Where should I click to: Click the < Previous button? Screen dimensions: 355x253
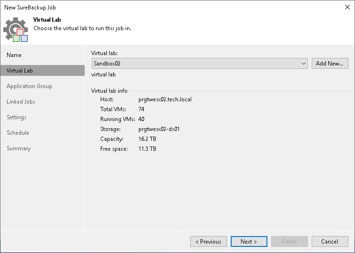coord(209,241)
